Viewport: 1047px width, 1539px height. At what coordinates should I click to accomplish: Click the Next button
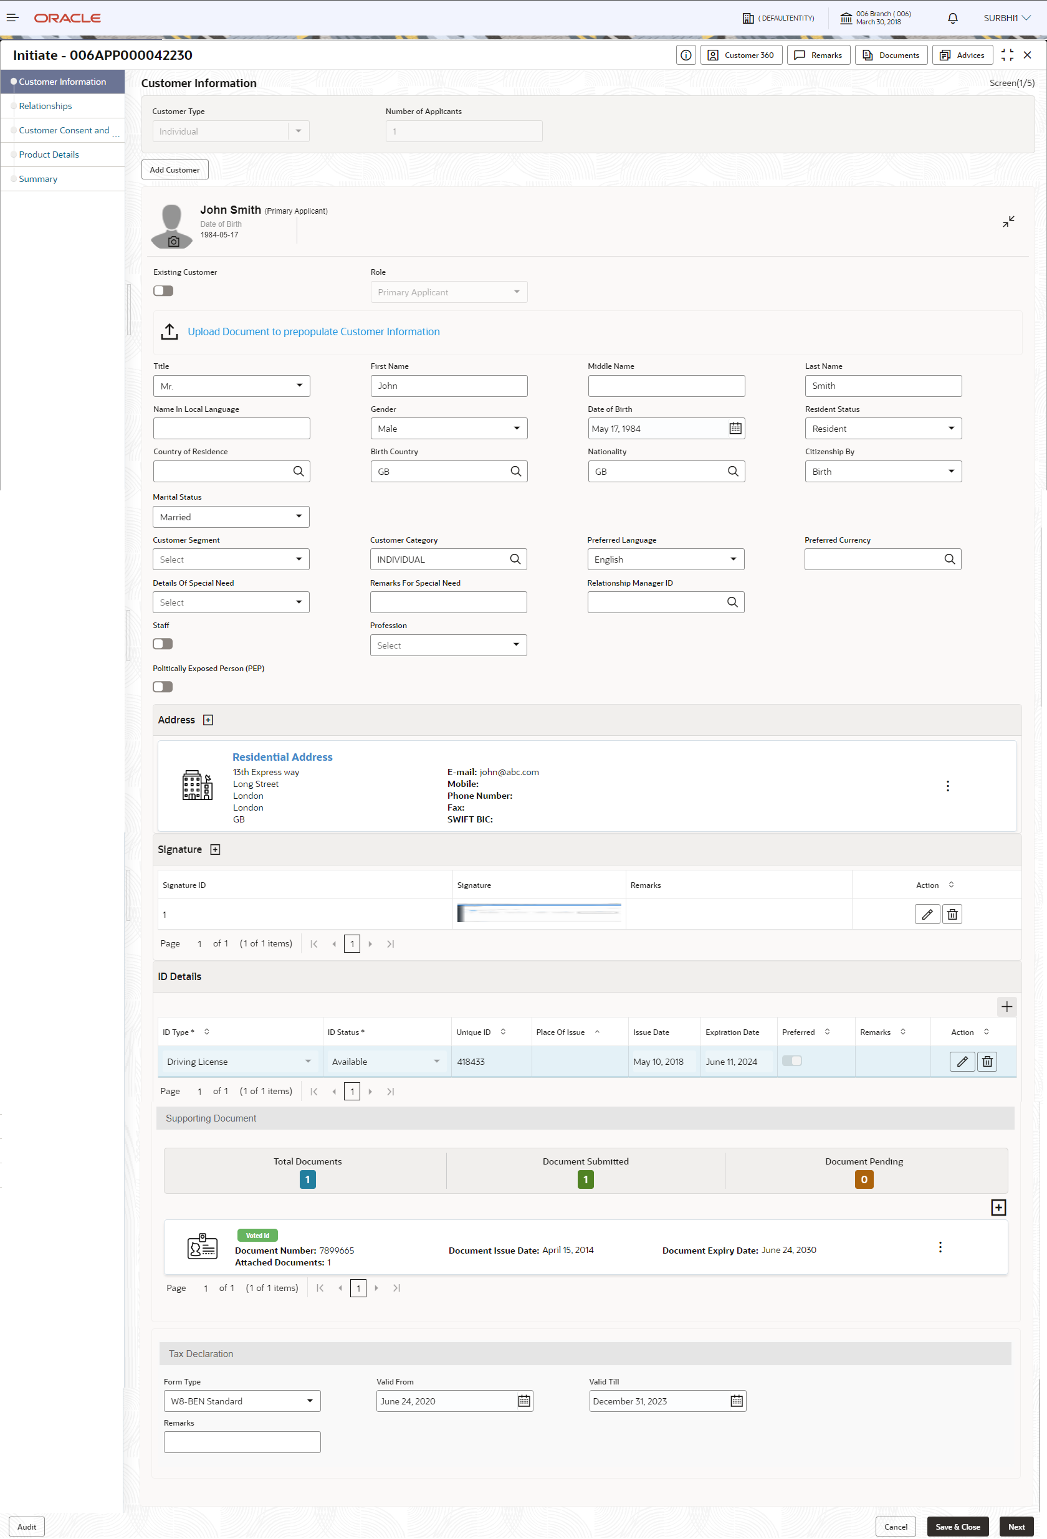click(1016, 1527)
